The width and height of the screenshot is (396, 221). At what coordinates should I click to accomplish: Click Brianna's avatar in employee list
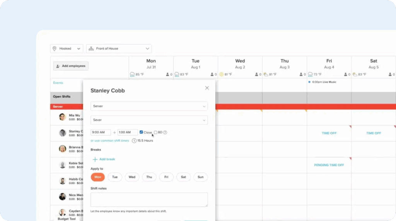tap(62, 149)
